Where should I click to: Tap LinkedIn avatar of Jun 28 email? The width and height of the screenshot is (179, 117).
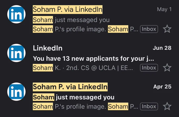[x=16, y=53]
